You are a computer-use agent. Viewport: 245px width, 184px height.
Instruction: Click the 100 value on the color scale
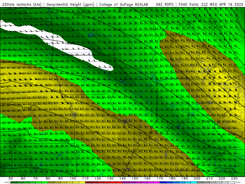click(x=73, y=178)
